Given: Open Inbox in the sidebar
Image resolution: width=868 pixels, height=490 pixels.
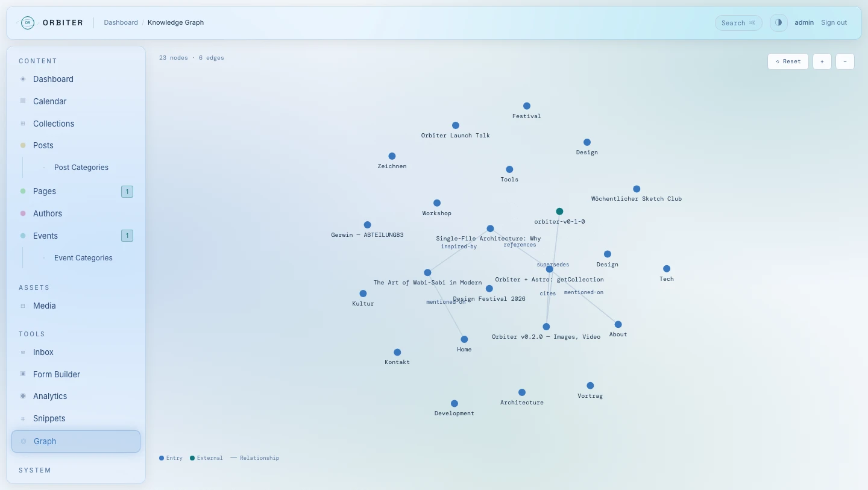Looking at the screenshot, I should point(76,352).
